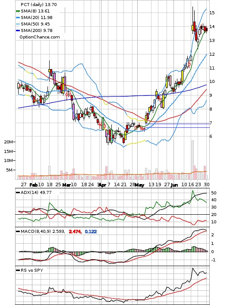Click the MACD(8,40,9) indicator label

pyautogui.click(x=43, y=232)
